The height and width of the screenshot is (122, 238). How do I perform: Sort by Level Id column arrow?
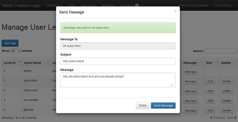pyautogui.click(x=20, y=61)
